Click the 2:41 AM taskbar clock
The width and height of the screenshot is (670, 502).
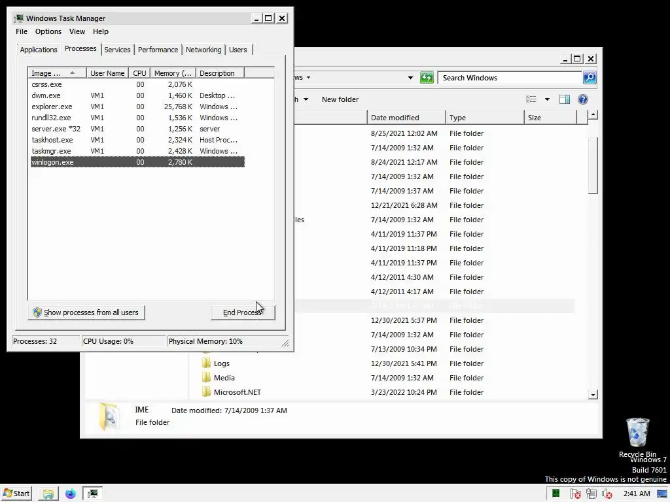tap(636, 494)
